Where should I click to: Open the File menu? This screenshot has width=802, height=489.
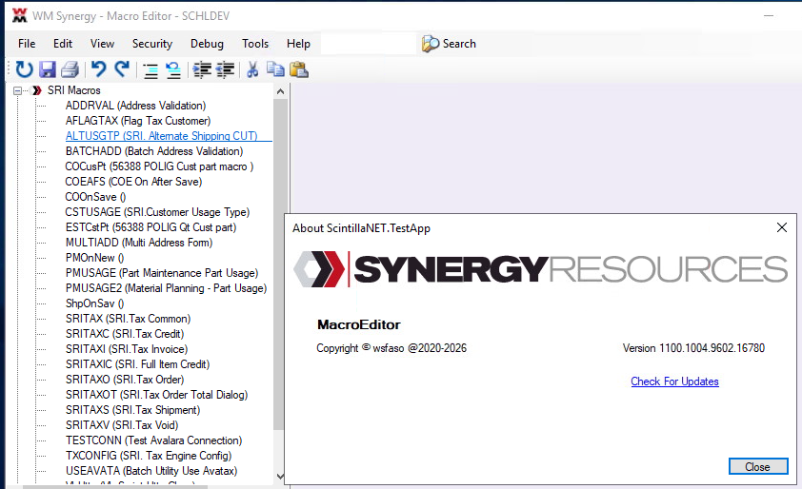(x=27, y=44)
